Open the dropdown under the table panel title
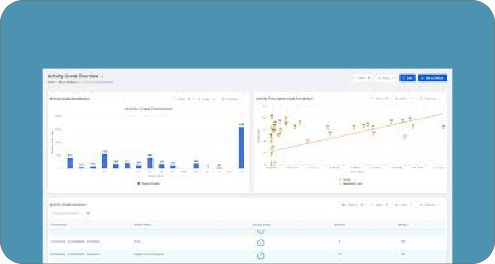Screen dimensions: 495x264 [70, 213]
